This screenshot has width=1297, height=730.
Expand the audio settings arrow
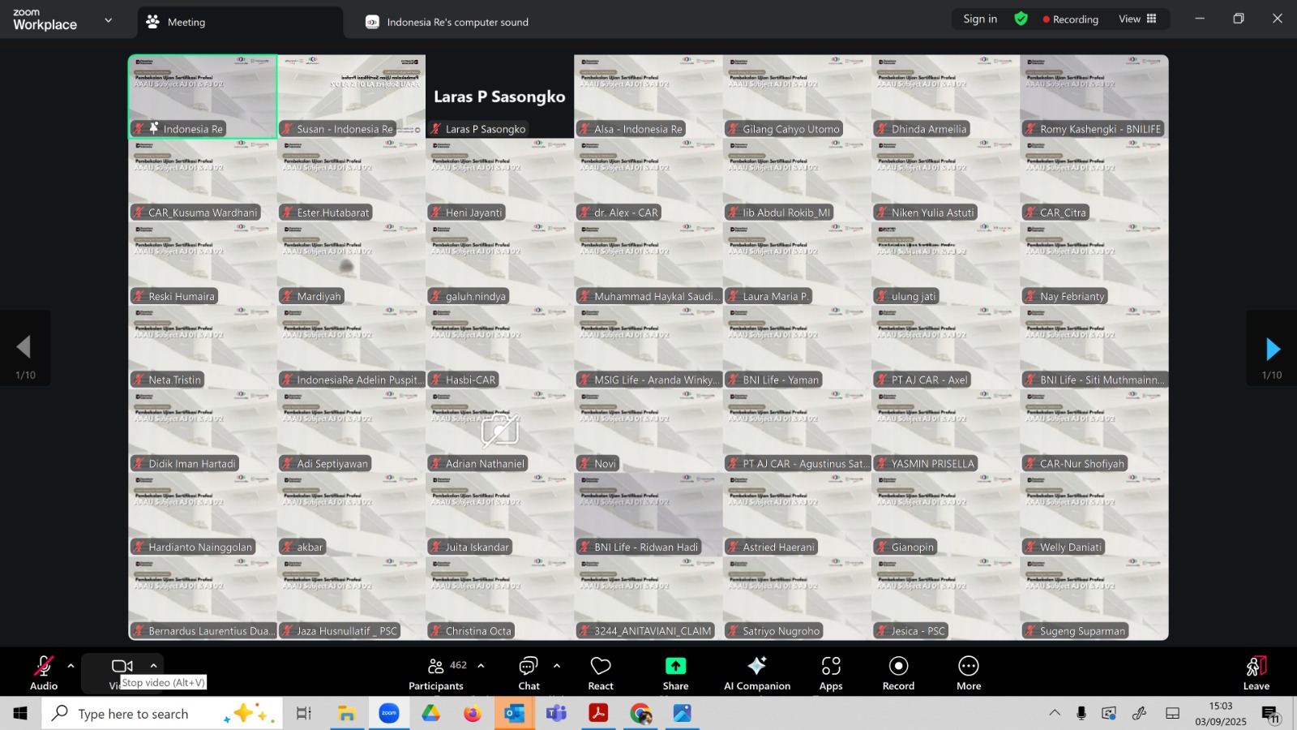[x=71, y=666]
